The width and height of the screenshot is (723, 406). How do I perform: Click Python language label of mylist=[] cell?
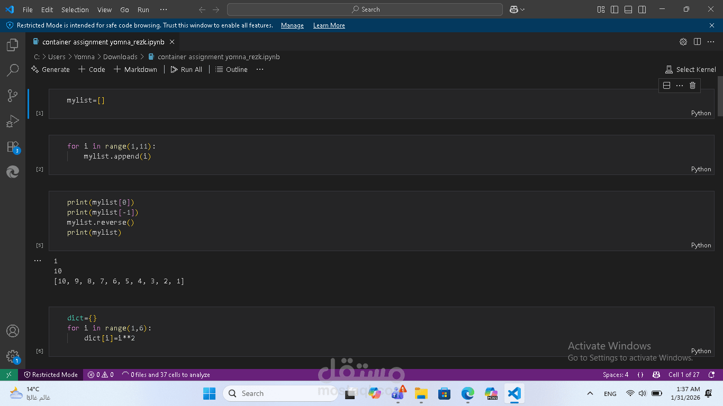(701, 113)
